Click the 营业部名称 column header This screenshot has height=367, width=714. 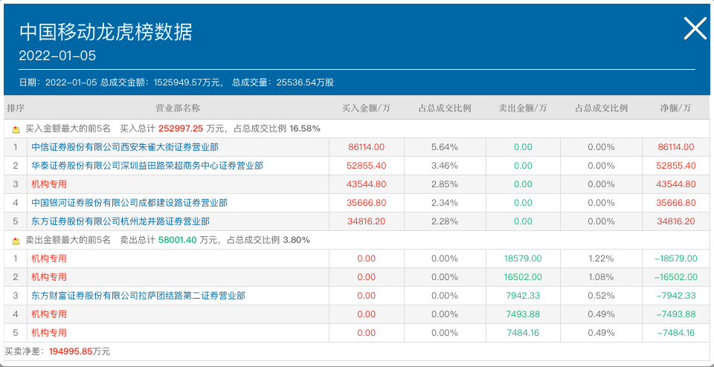178,108
